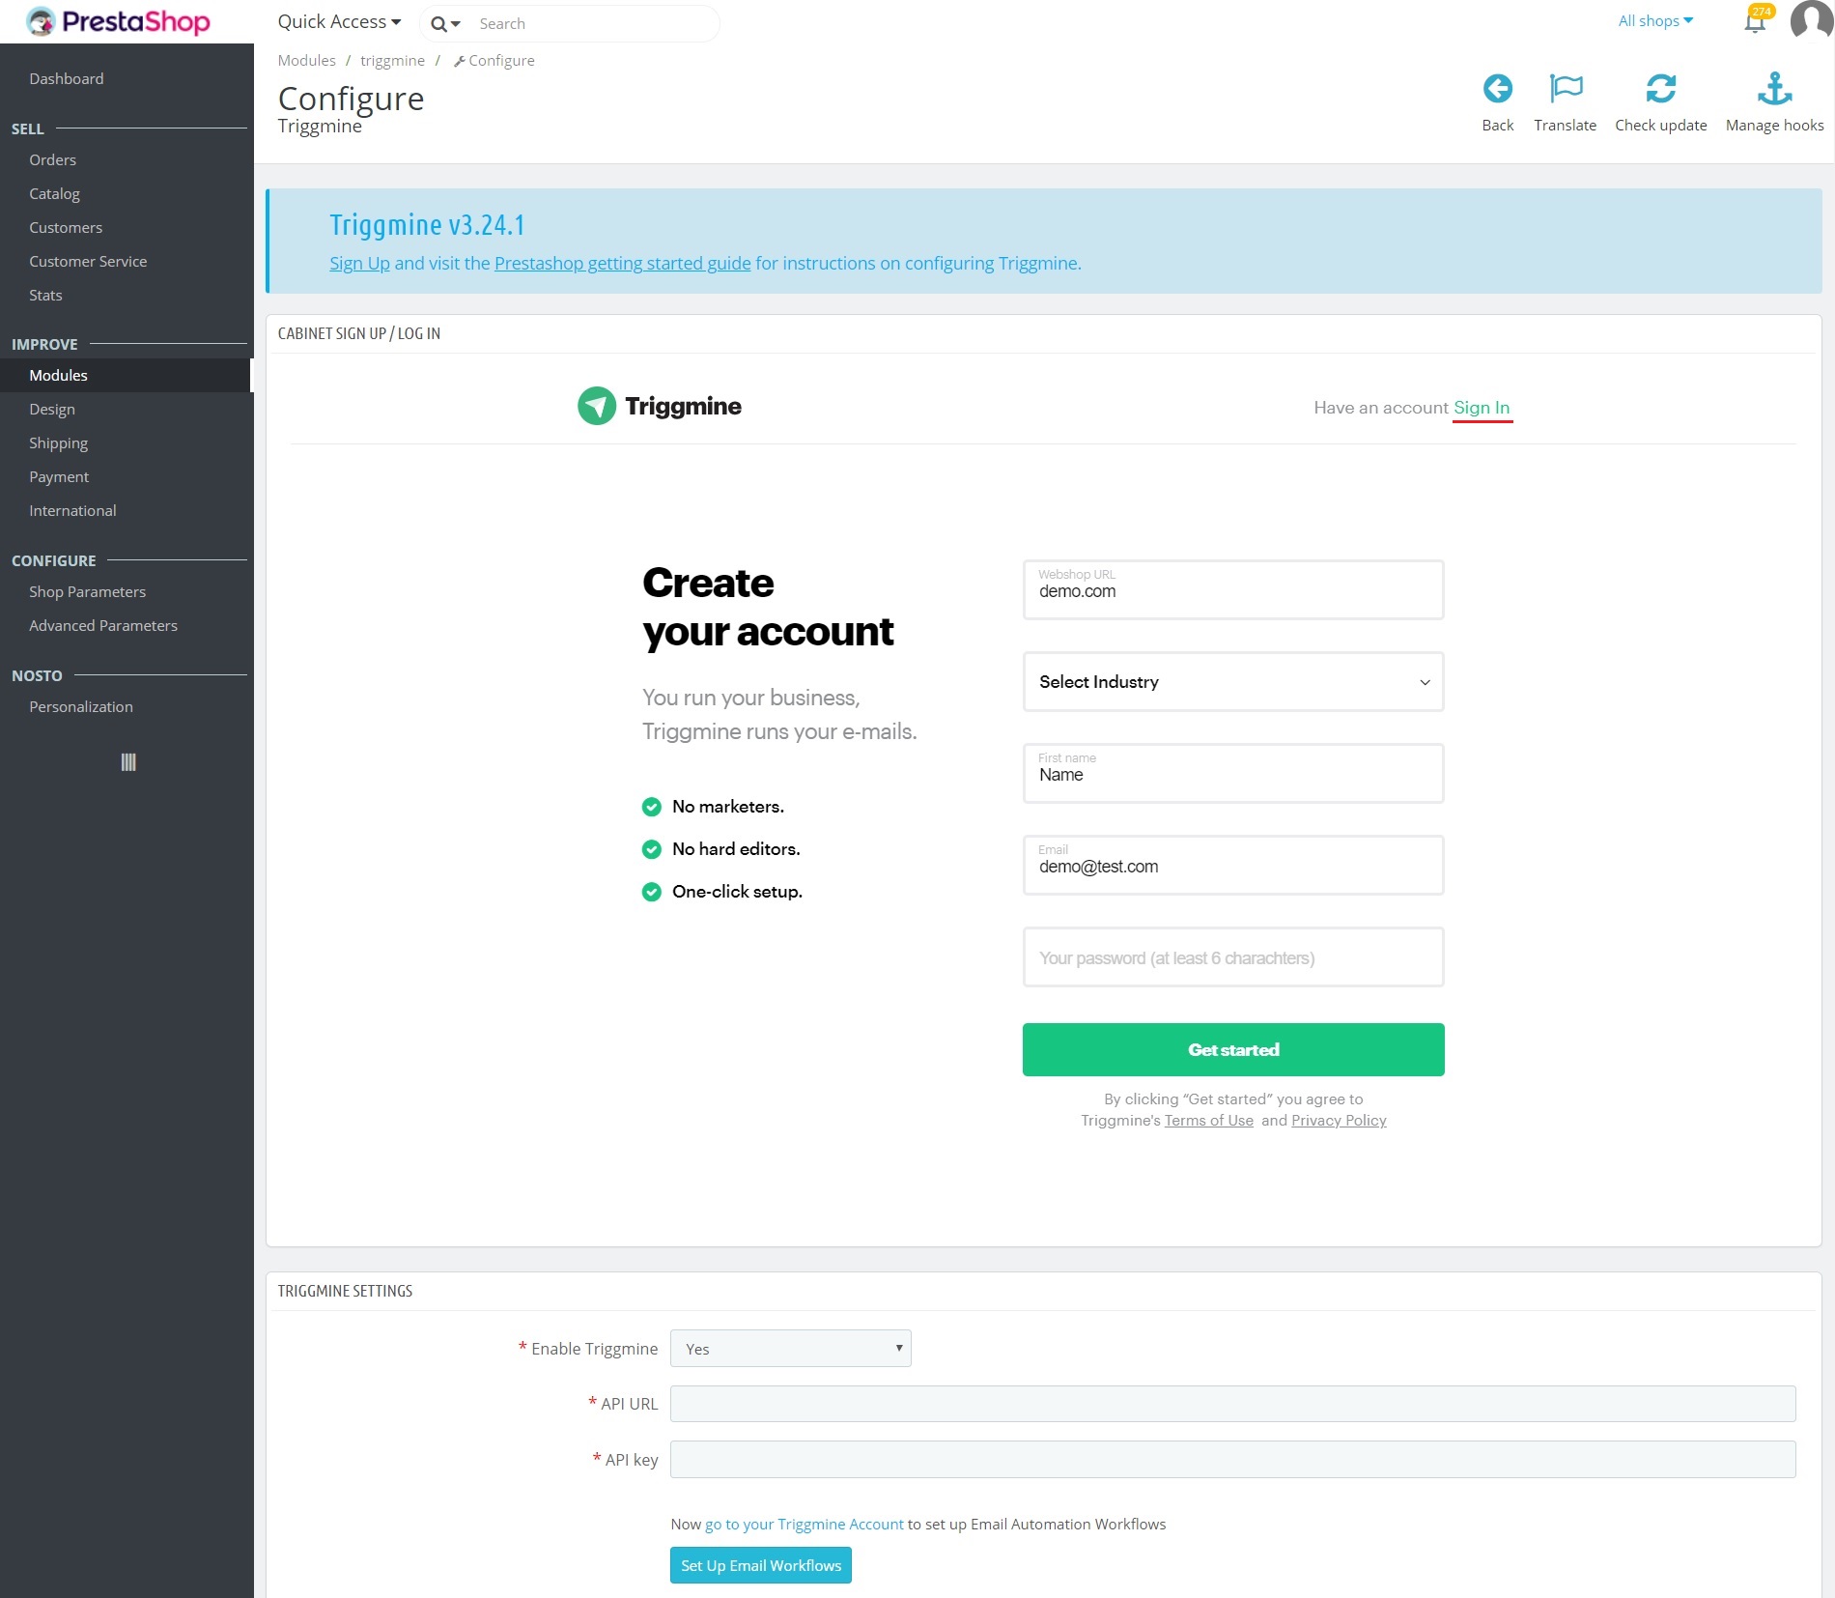1835x1598 pixels.
Task: Open Catalog in the sidebar
Action: [x=54, y=193]
